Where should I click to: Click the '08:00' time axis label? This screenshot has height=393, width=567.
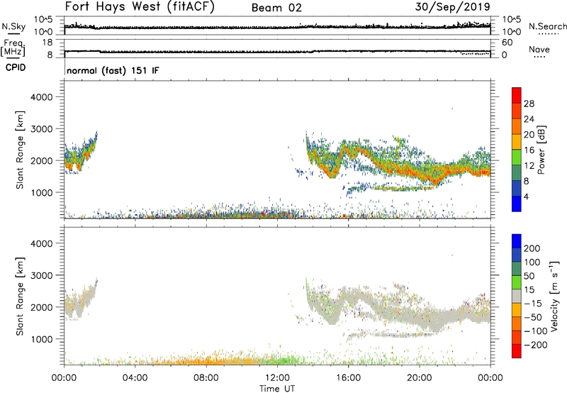click(206, 378)
